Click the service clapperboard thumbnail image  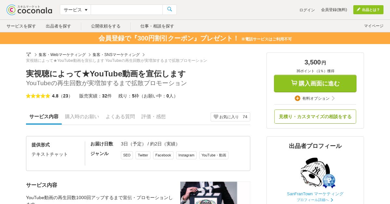[215, 193]
